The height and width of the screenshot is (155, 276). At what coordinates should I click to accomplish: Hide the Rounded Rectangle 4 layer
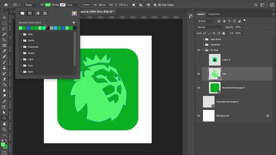(x=198, y=88)
